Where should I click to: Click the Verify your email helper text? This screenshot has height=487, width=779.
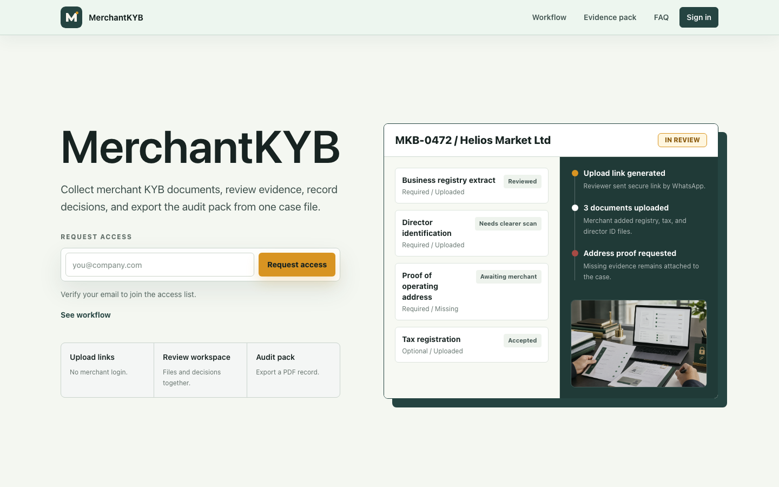(128, 294)
